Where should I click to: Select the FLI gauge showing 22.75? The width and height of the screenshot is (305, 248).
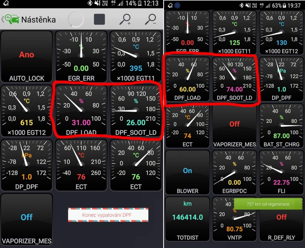pyautogui.click(x=281, y=172)
